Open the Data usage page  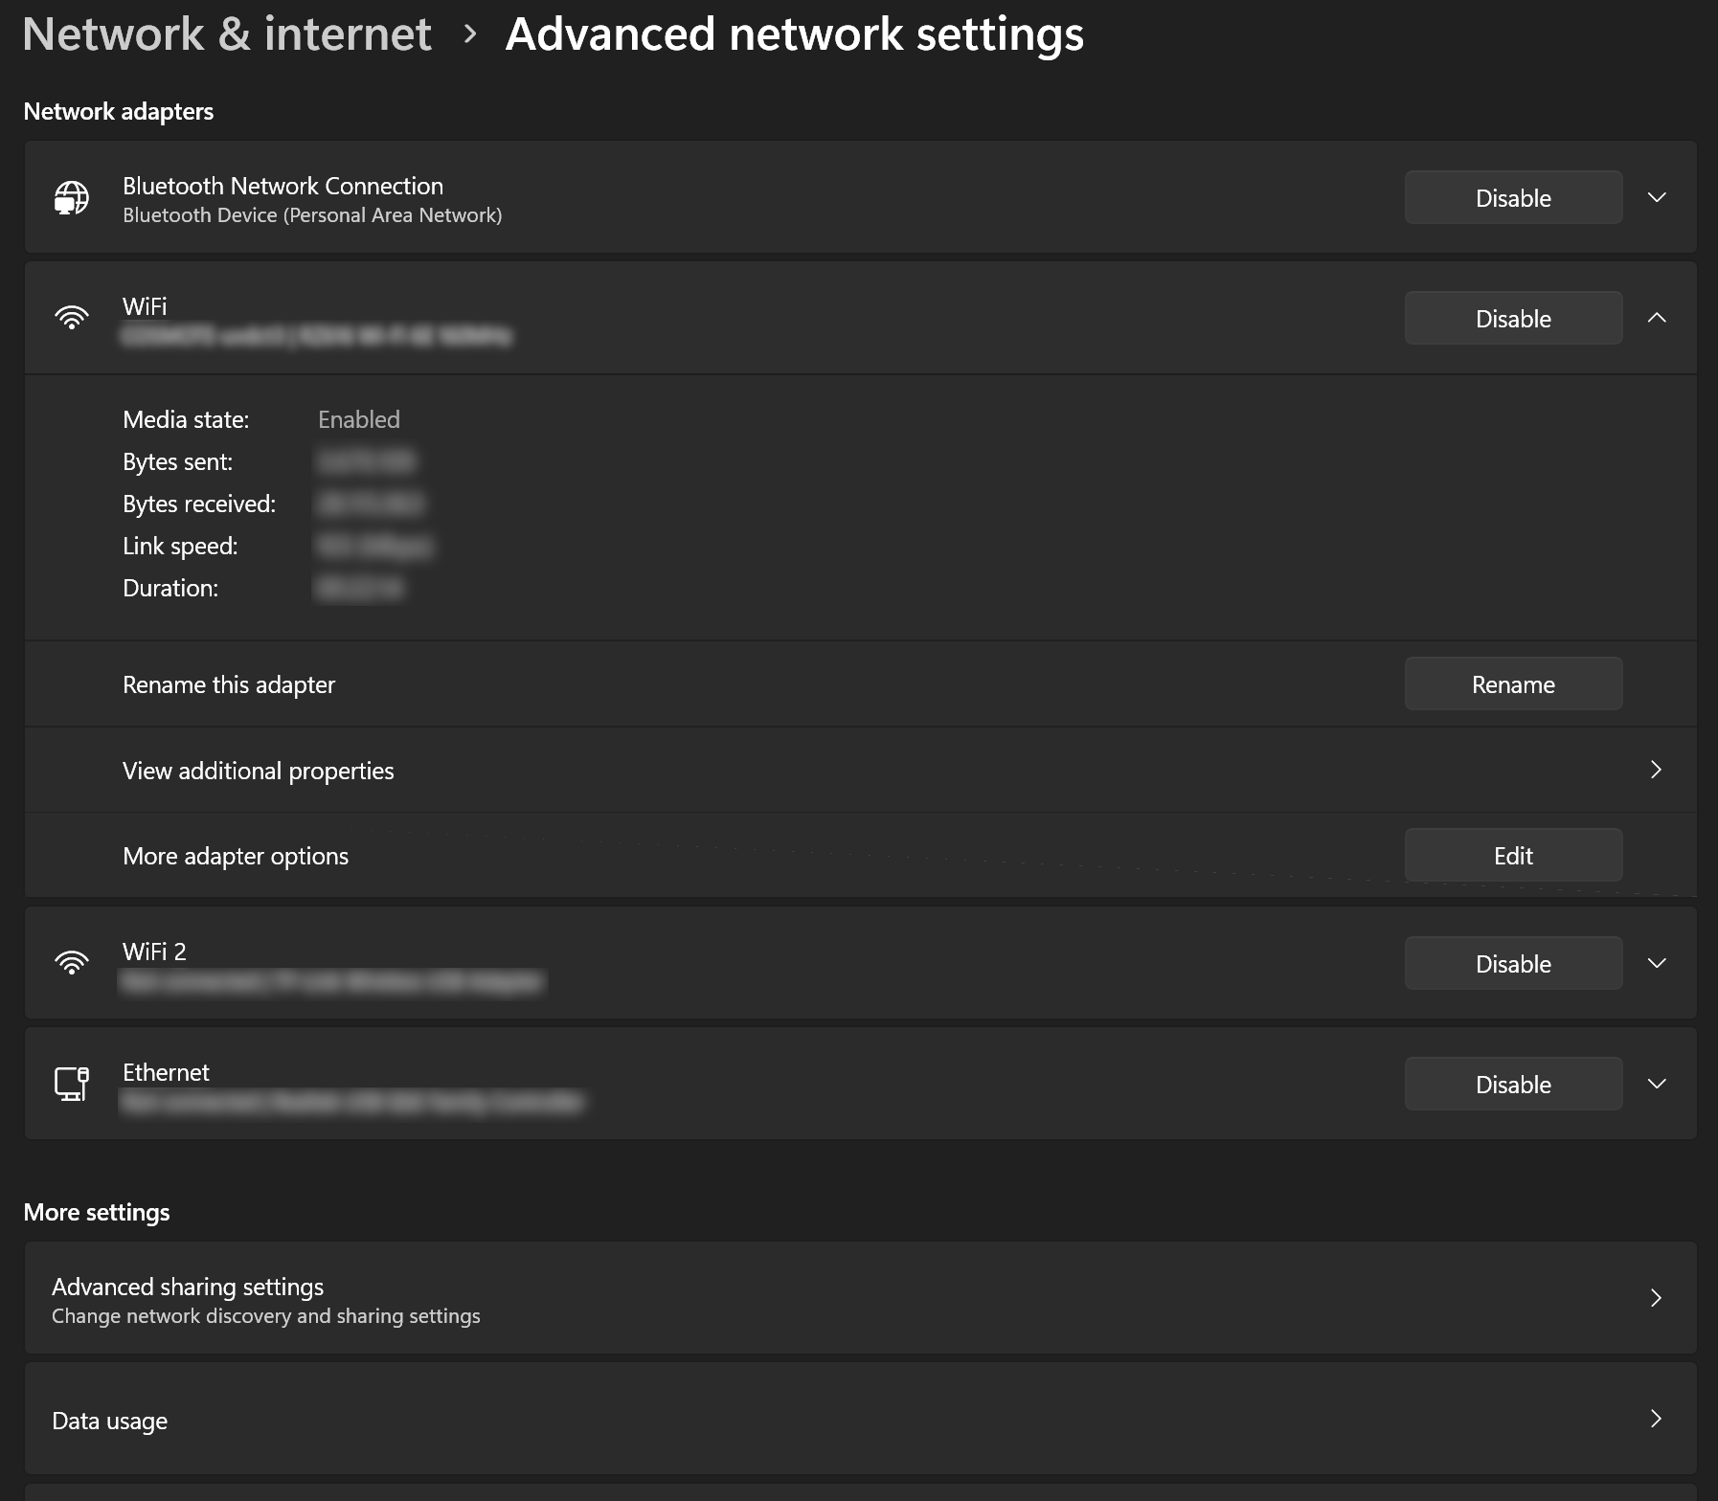110,1421
